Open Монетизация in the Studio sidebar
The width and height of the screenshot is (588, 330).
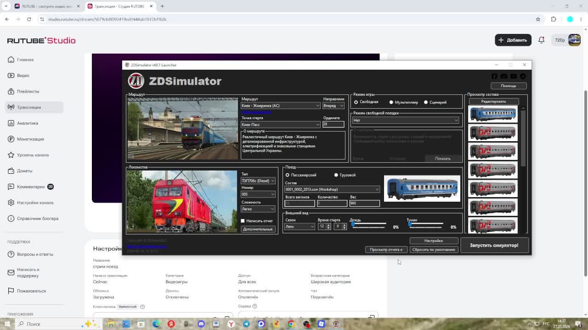(30, 139)
